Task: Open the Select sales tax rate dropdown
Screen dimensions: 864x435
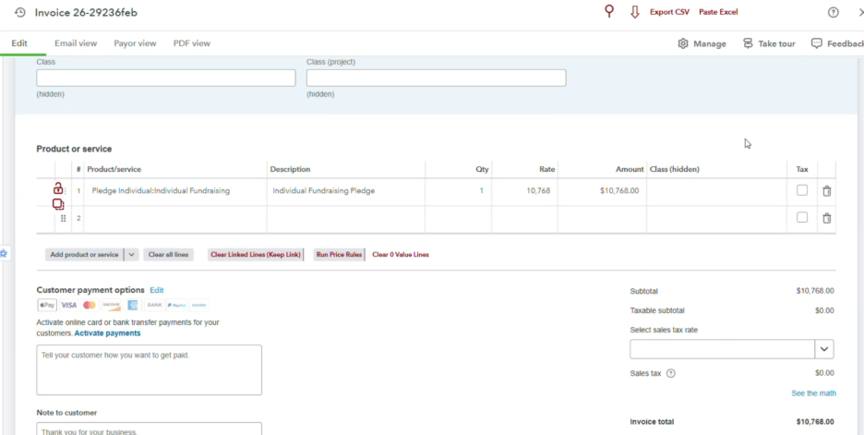Action: point(823,349)
